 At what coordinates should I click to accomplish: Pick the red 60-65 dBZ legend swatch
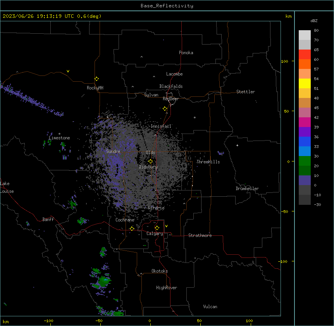pos(305,54)
